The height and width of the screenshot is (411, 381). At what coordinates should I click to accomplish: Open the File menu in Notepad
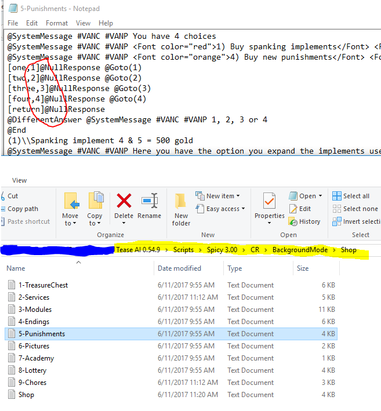coord(13,23)
